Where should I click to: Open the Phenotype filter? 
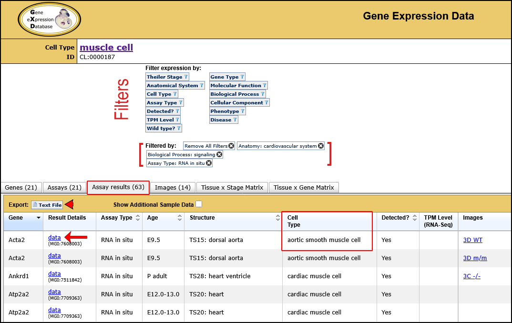[x=227, y=111]
